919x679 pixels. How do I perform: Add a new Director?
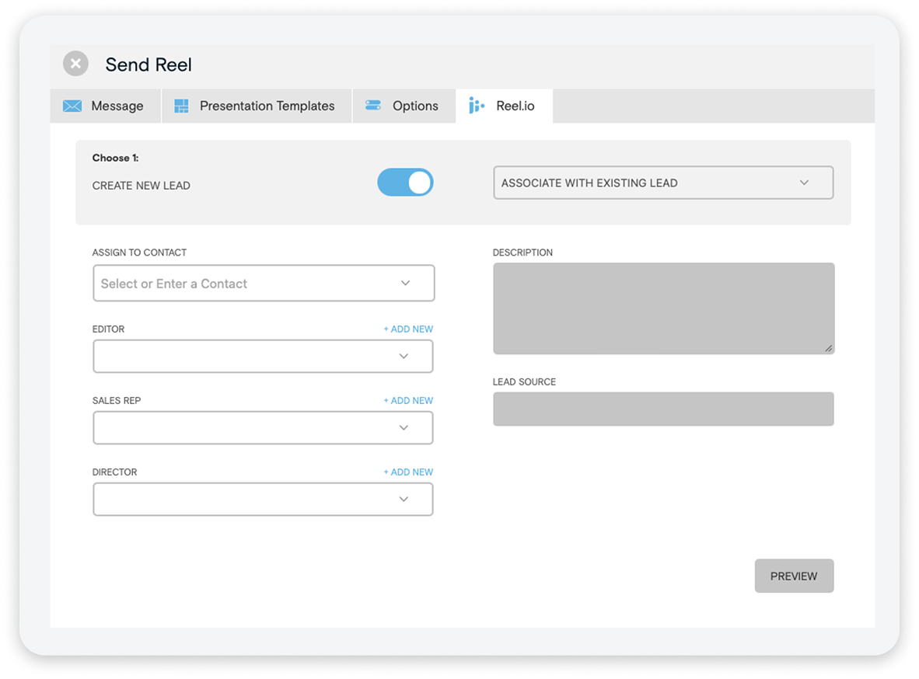point(408,472)
